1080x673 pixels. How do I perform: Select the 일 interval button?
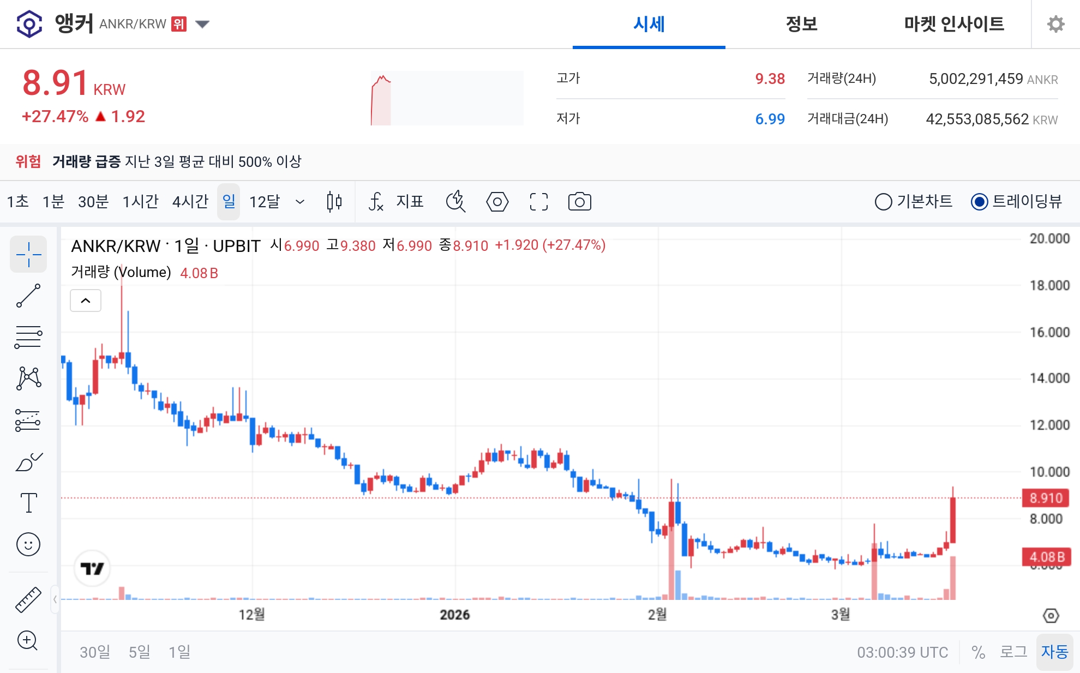(229, 201)
